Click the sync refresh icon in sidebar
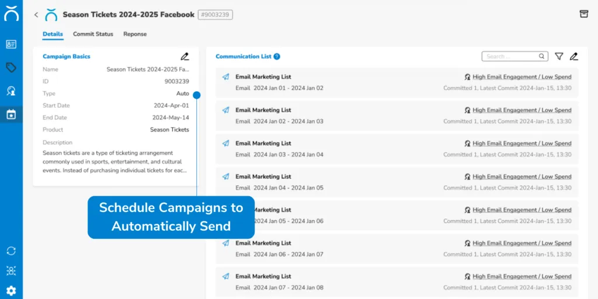 coord(11,251)
